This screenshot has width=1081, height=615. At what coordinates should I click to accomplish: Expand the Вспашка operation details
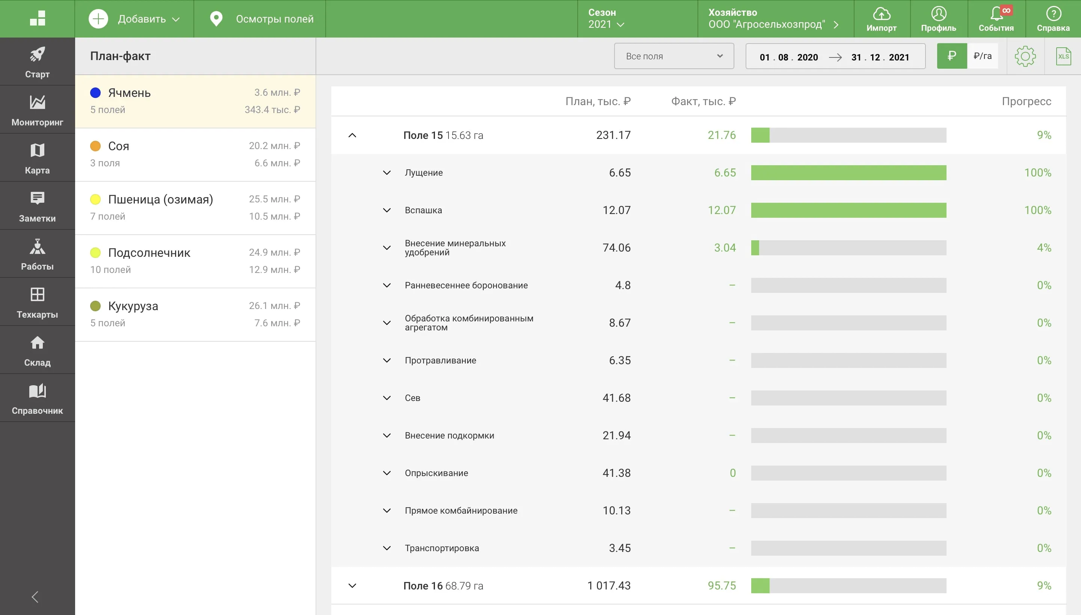(x=387, y=210)
